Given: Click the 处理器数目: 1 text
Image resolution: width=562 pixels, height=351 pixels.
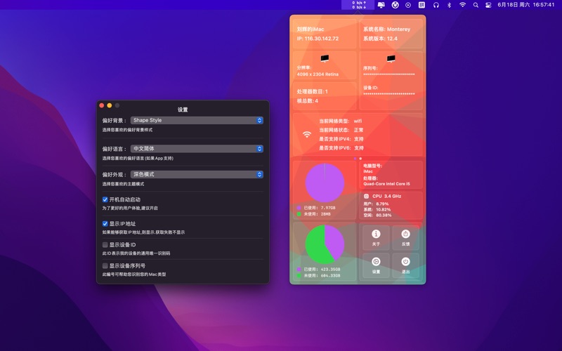Looking at the screenshot, I should pyautogui.click(x=312, y=92).
